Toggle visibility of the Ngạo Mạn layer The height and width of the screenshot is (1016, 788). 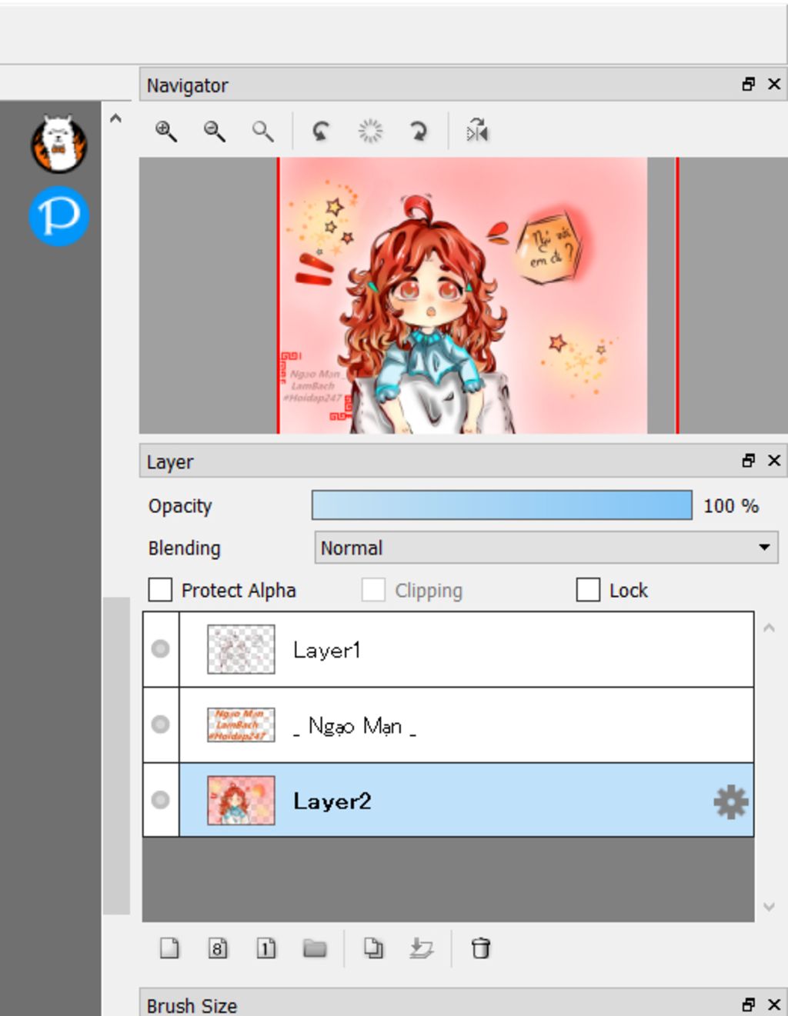160,725
